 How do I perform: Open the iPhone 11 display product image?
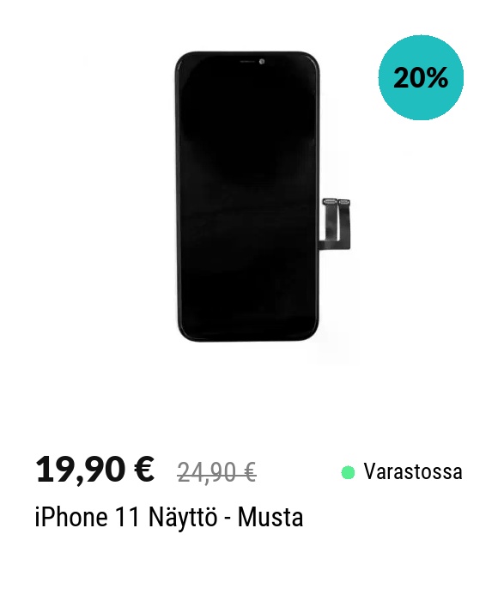click(x=263, y=197)
